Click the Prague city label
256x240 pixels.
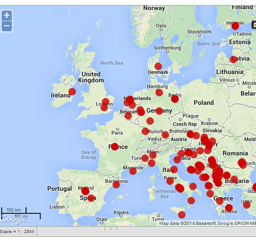tap(191, 116)
